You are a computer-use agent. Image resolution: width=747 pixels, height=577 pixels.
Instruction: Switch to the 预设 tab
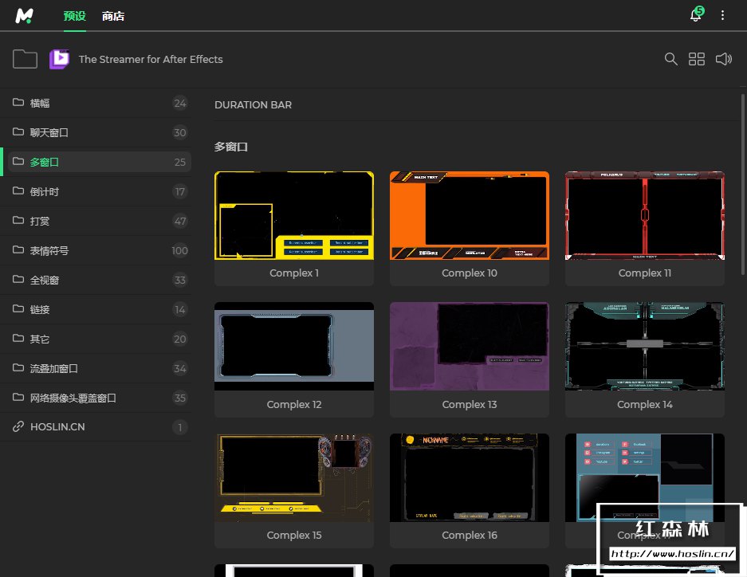74,16
